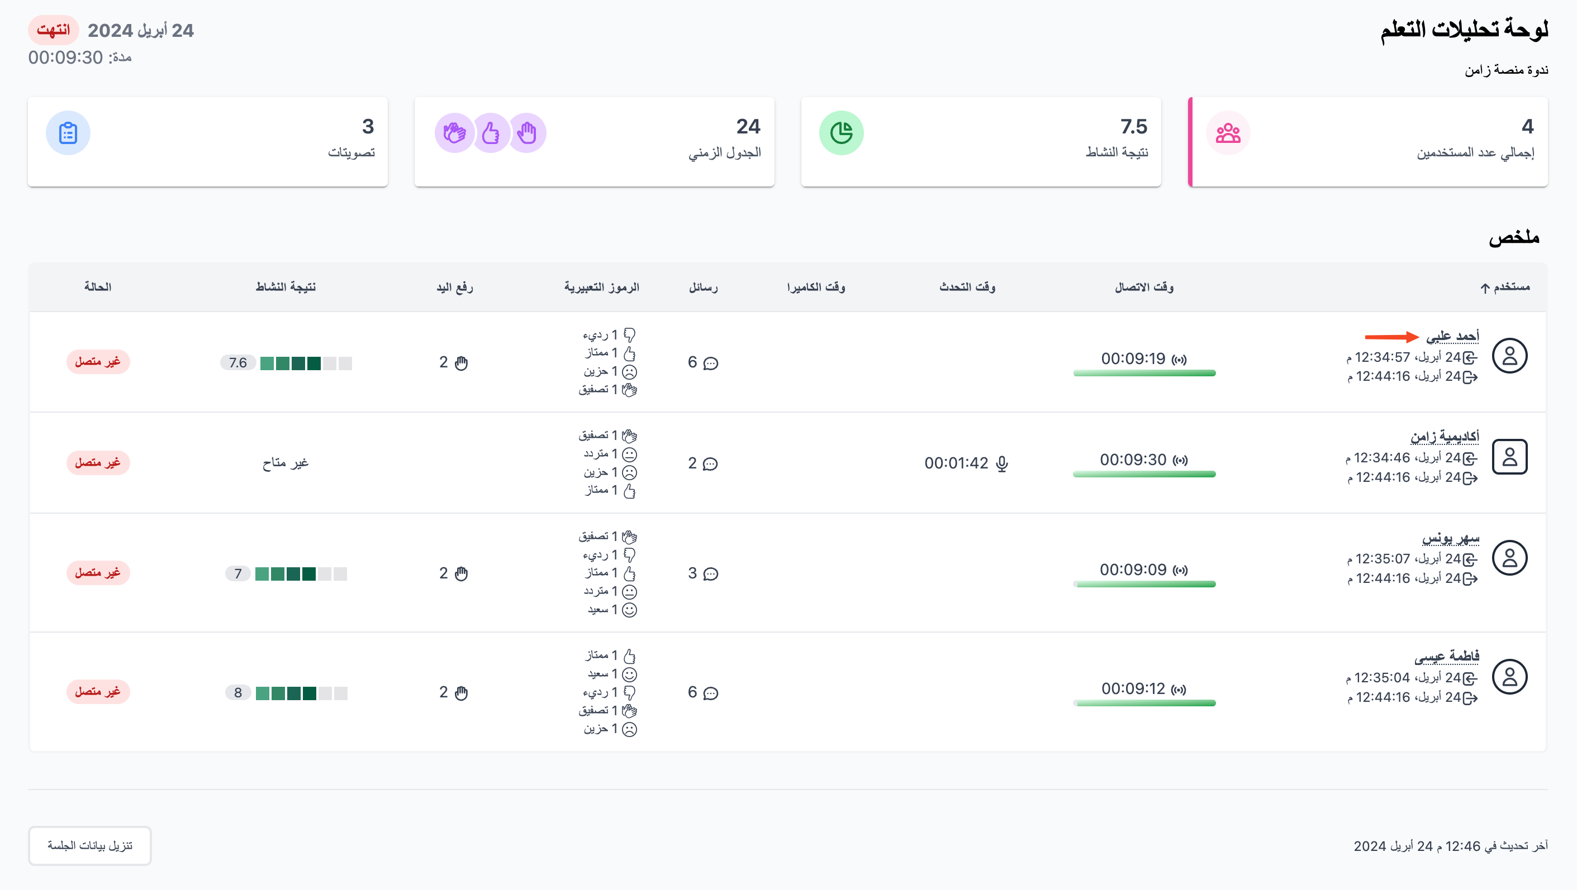Click the raise hand icon in the timeline card
The height and width of the screenshot is (890, 1577).
pos(526,133)
